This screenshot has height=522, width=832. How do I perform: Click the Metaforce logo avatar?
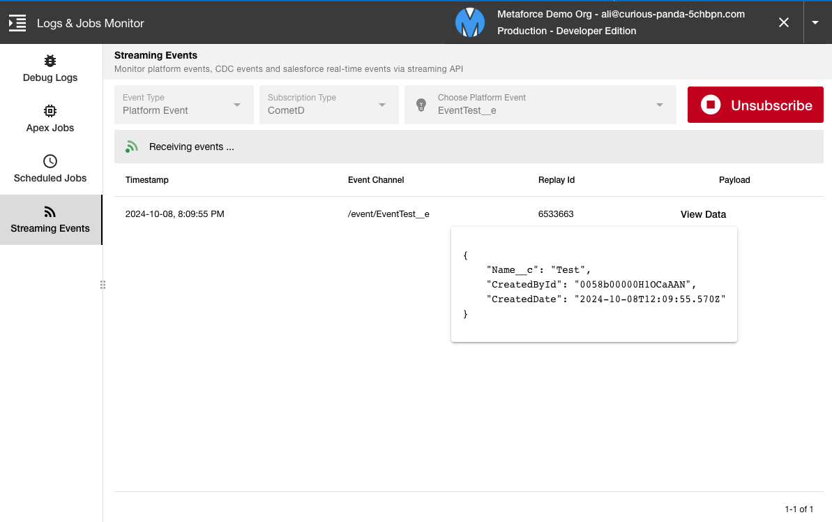(469, 23)
